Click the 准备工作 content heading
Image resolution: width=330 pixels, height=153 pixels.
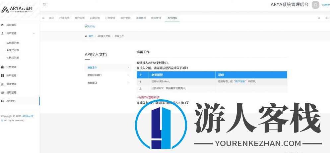click(143, 52)
